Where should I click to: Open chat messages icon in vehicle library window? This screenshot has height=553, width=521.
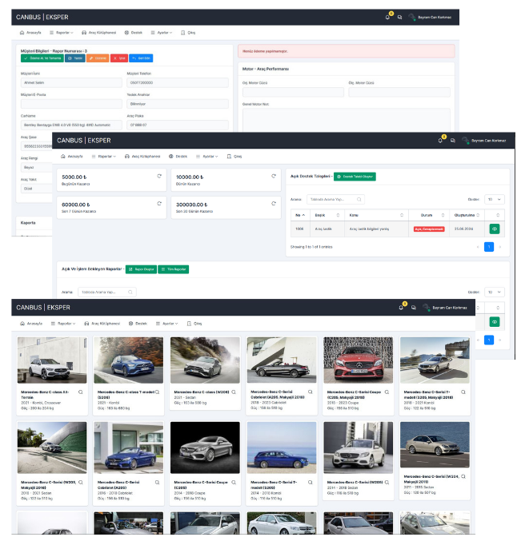click(x=413, y=308)
